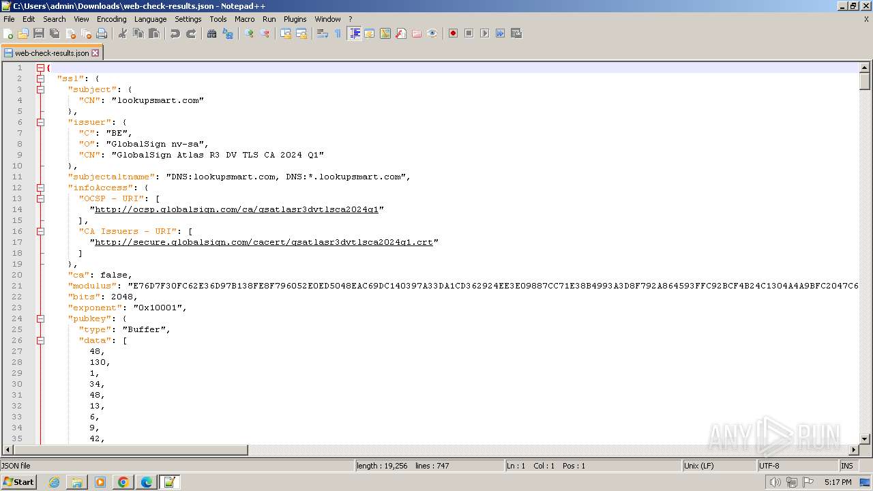Select the web-check-results.json tab
Screen dimensions: 873x491
(x=51, y=53)
